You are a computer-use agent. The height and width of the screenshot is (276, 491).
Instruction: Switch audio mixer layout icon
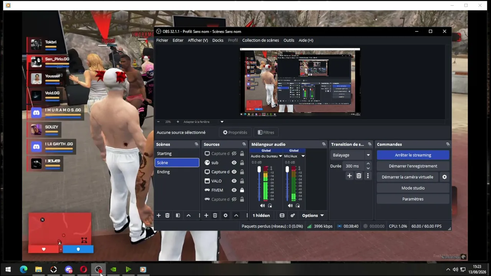(x=282, y=215)
